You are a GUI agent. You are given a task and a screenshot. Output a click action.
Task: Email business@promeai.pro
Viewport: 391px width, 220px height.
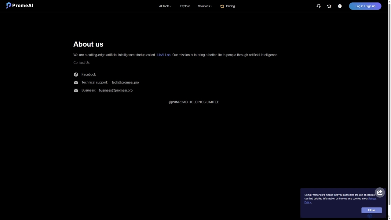point(116,90)
